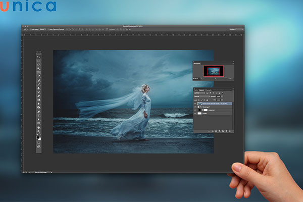The width and height of the screenshot is (303, 202).
Task: Select the Blur tool
Action: coord(39,104)
